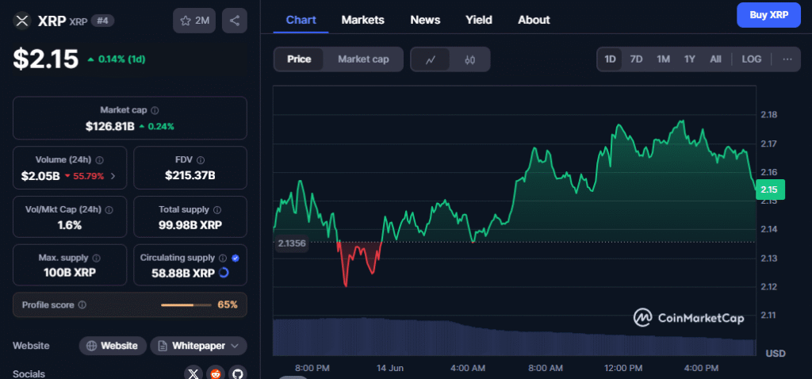The width and height of the screenshot is (812, 379).
Task: Click the 100B XRP max supply
Action: [70, 272]
